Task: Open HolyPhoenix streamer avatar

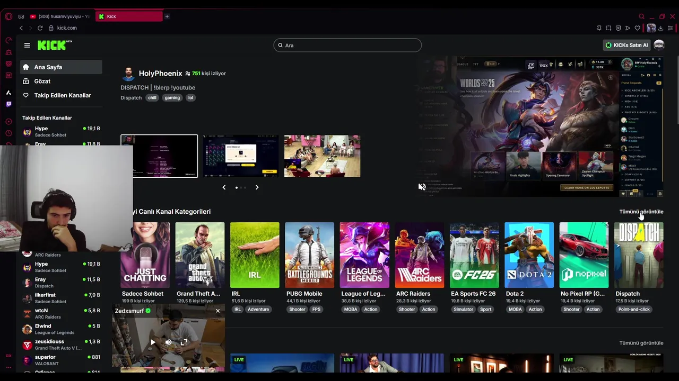Action: point(128,74)
